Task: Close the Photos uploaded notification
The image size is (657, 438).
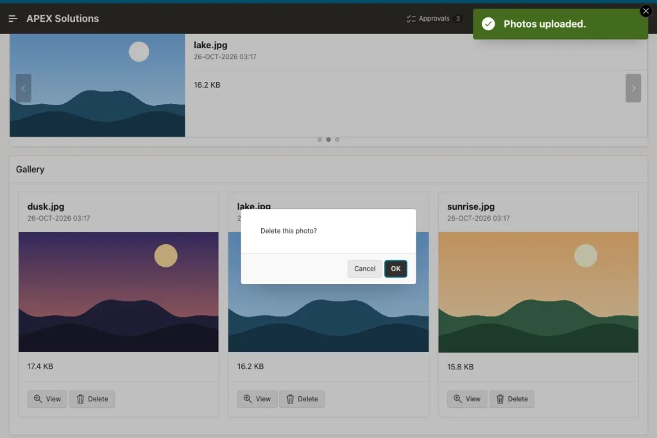Action: (645, 12)
